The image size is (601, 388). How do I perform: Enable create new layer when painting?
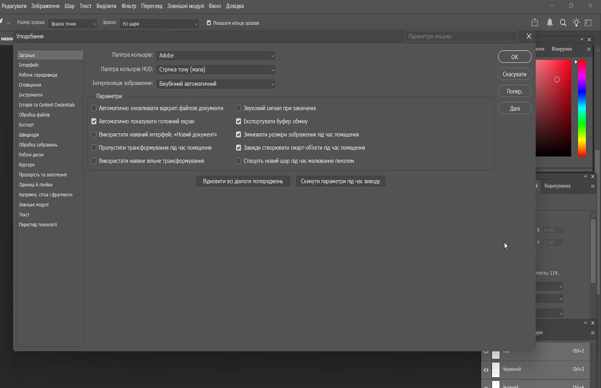(239, 161)
